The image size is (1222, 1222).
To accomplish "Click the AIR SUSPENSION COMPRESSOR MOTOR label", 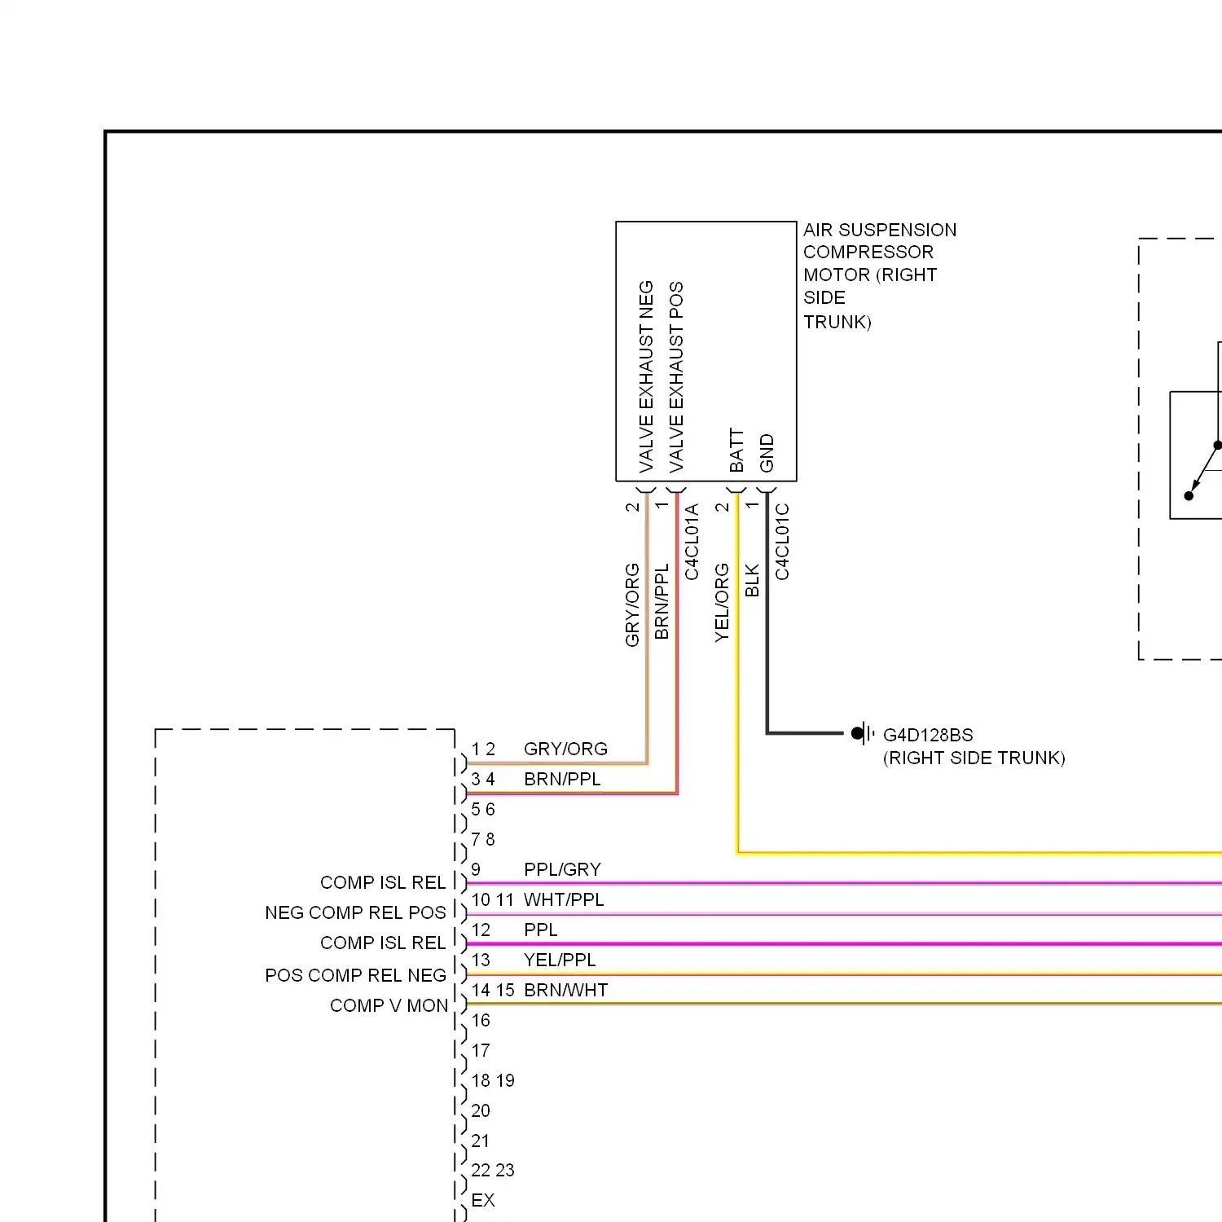I will [880, 275].
